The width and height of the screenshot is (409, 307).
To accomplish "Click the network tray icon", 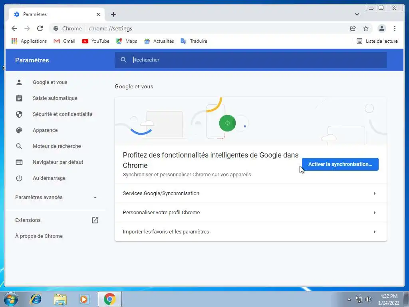I will click(x=359, y=299).
